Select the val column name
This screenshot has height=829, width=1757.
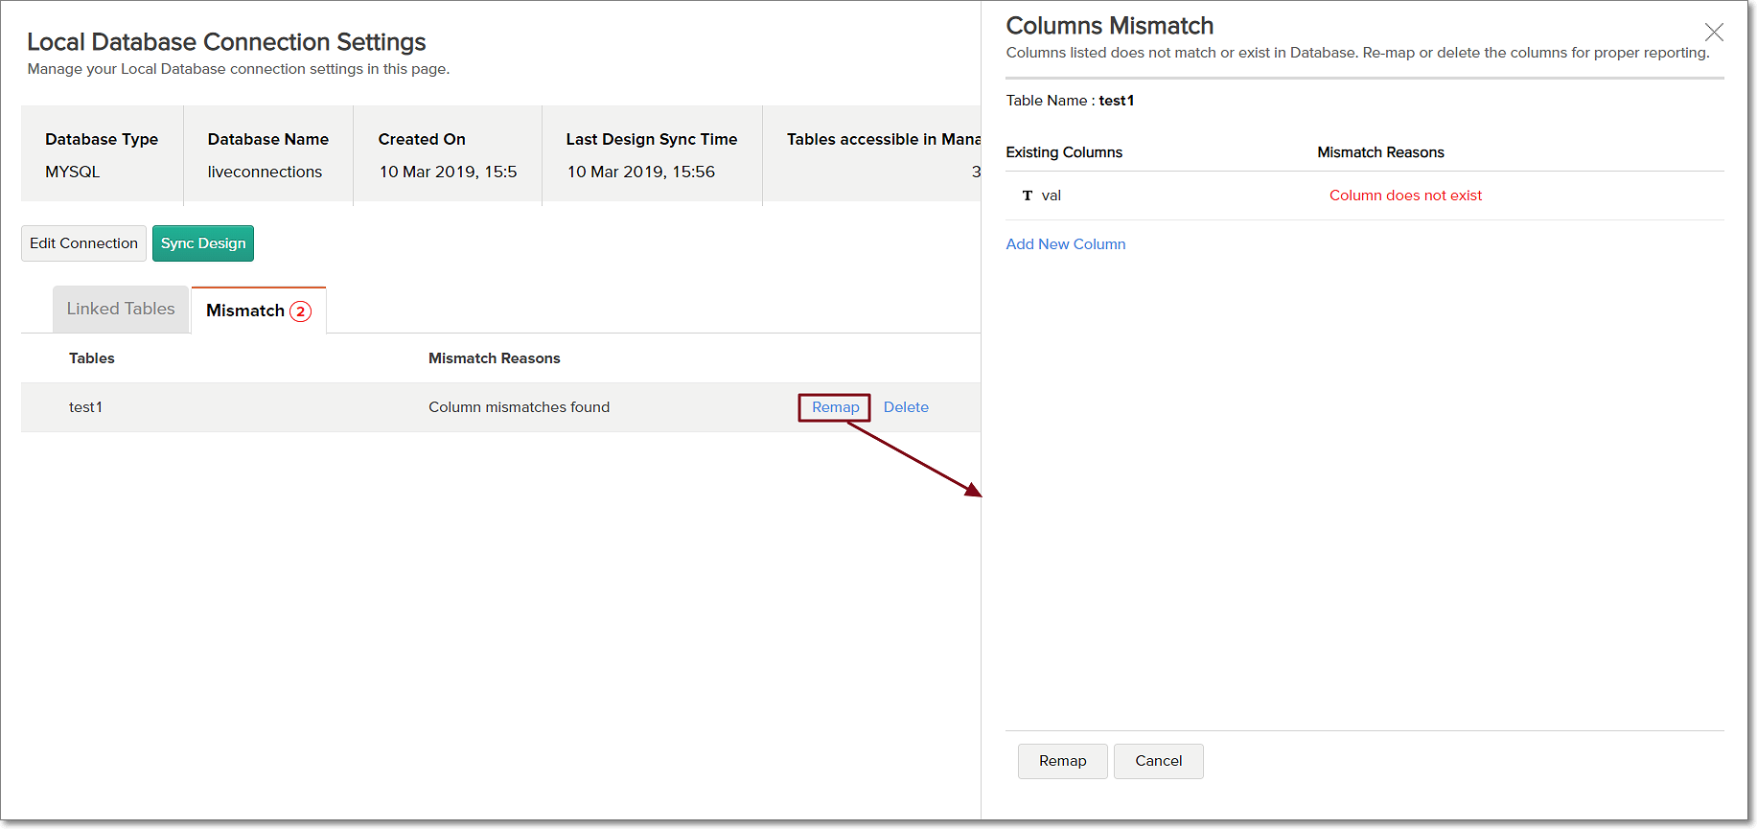pos(1051,196)
